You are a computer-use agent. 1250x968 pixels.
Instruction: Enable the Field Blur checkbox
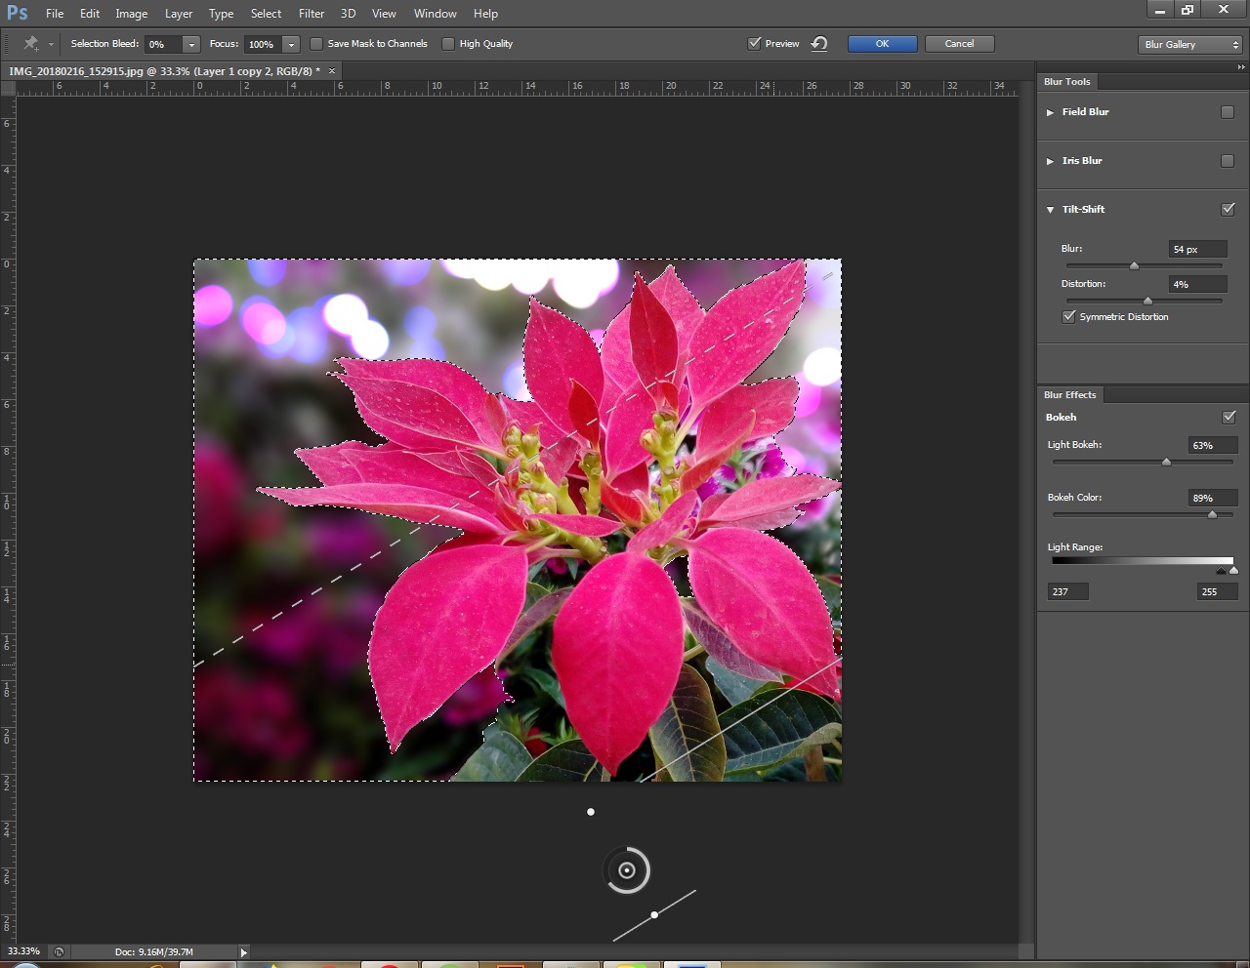[x=1228, y=112]
